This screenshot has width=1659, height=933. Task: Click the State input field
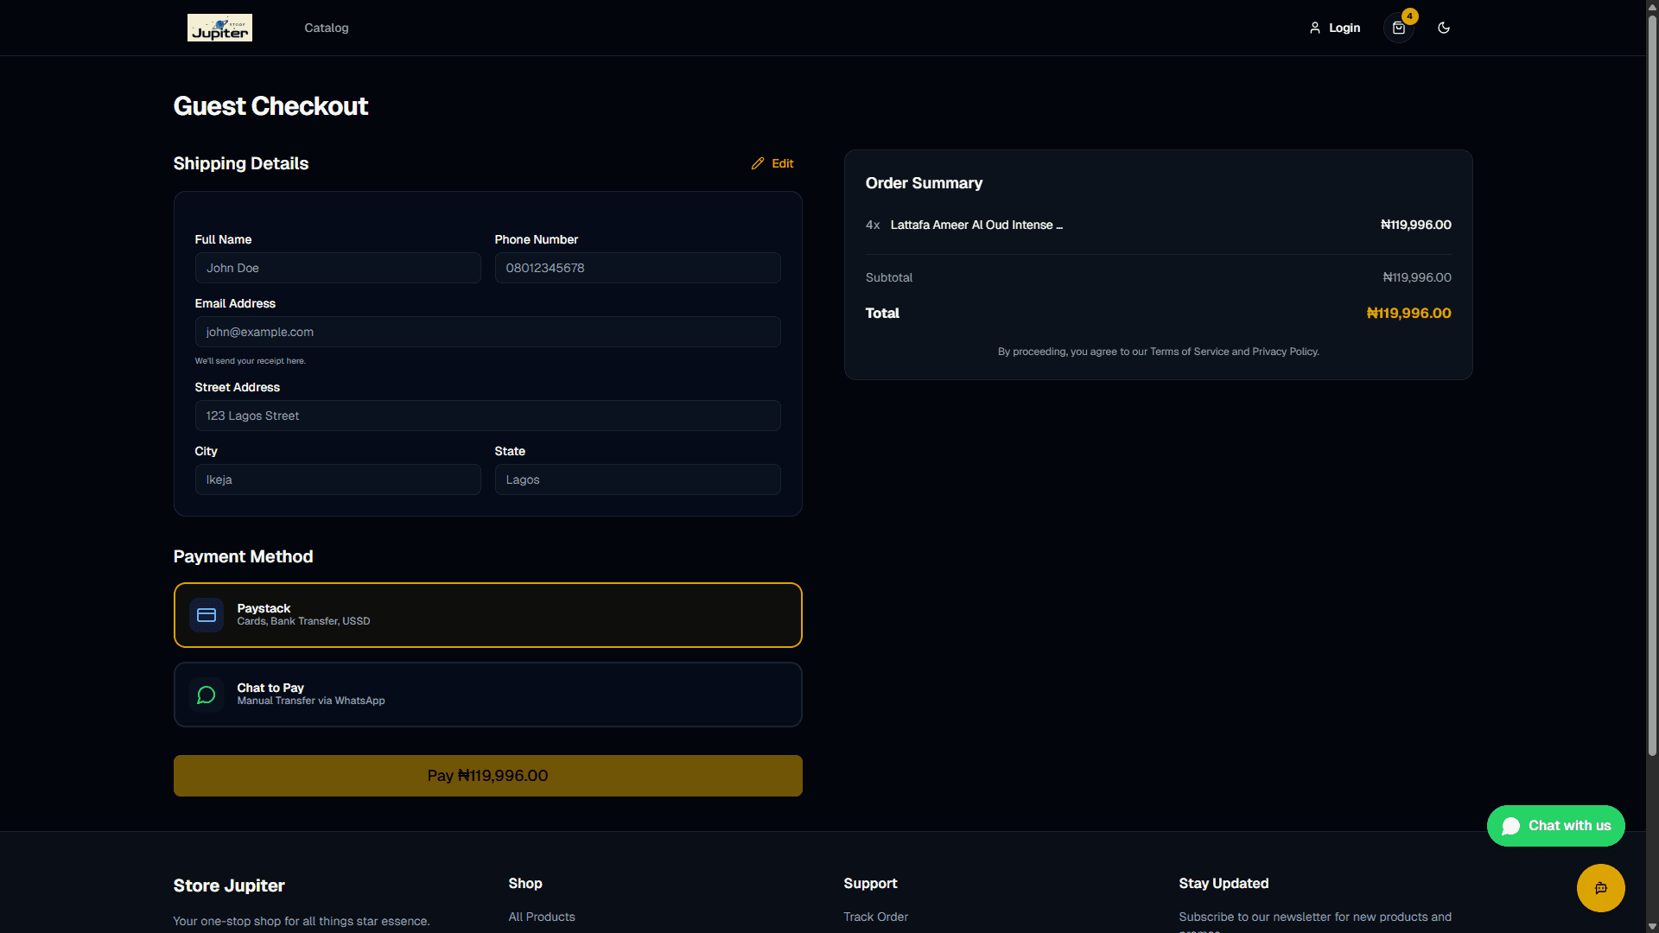point(638,479)
